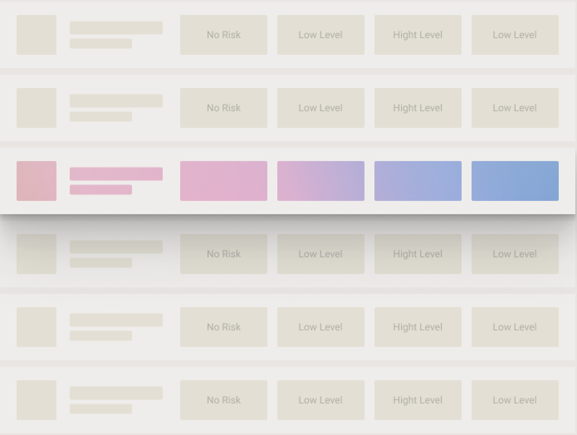Click the pink square thumbnail in the highlighted row
Screen dimensions: 577x435
(x=37, y=181)
